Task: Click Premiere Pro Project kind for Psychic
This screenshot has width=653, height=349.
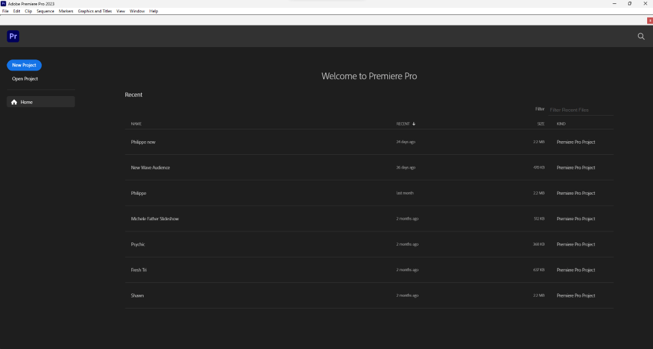Action: pyautogui.click(x=576, y=244)
